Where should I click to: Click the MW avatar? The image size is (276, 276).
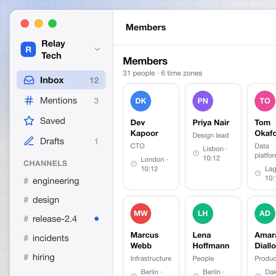tap(141, 214)
